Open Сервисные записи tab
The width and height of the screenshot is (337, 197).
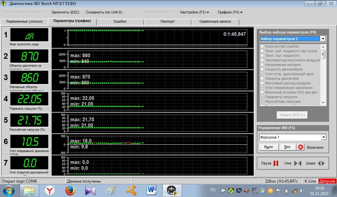point(215,21)
